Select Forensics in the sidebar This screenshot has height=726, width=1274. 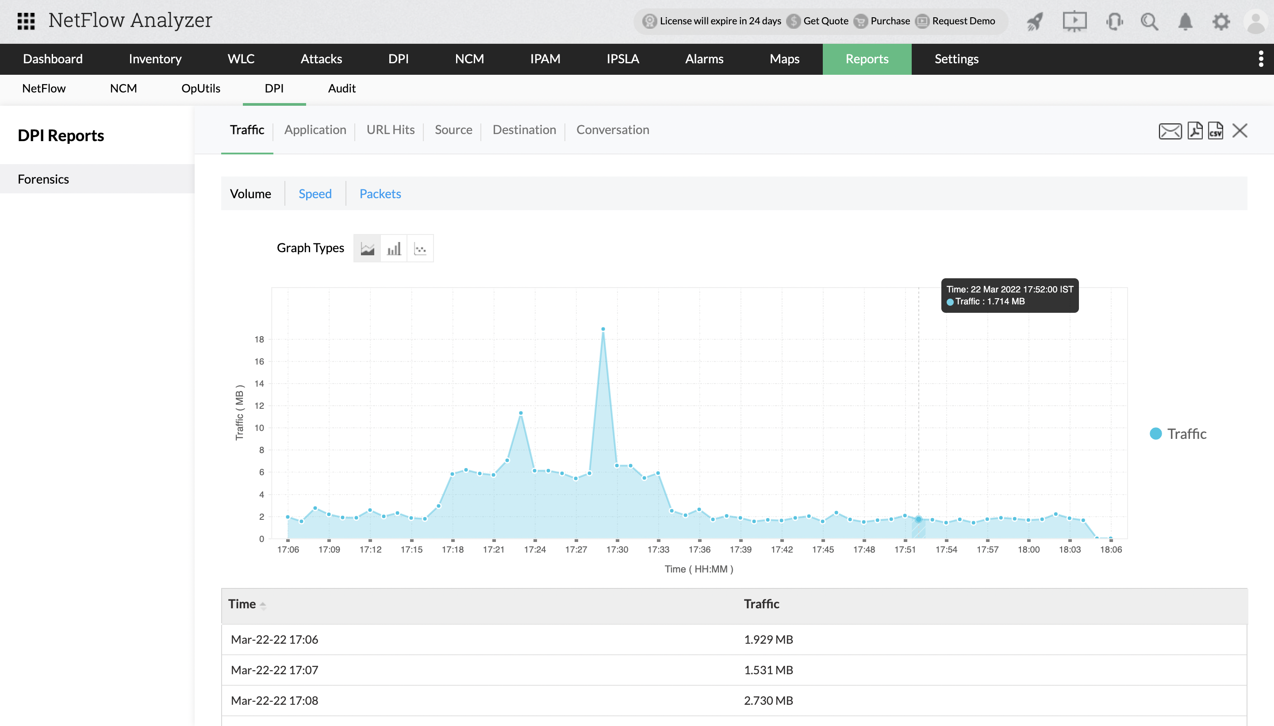pos(43,179)
